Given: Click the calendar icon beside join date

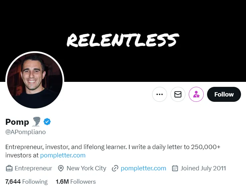Looking at the screenshot, I should 175,168.
